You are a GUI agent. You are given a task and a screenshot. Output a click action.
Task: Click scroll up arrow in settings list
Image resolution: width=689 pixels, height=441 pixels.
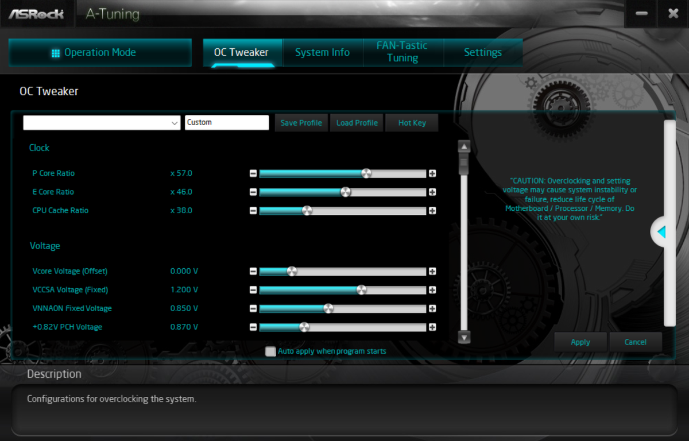[x=464, y=146]
